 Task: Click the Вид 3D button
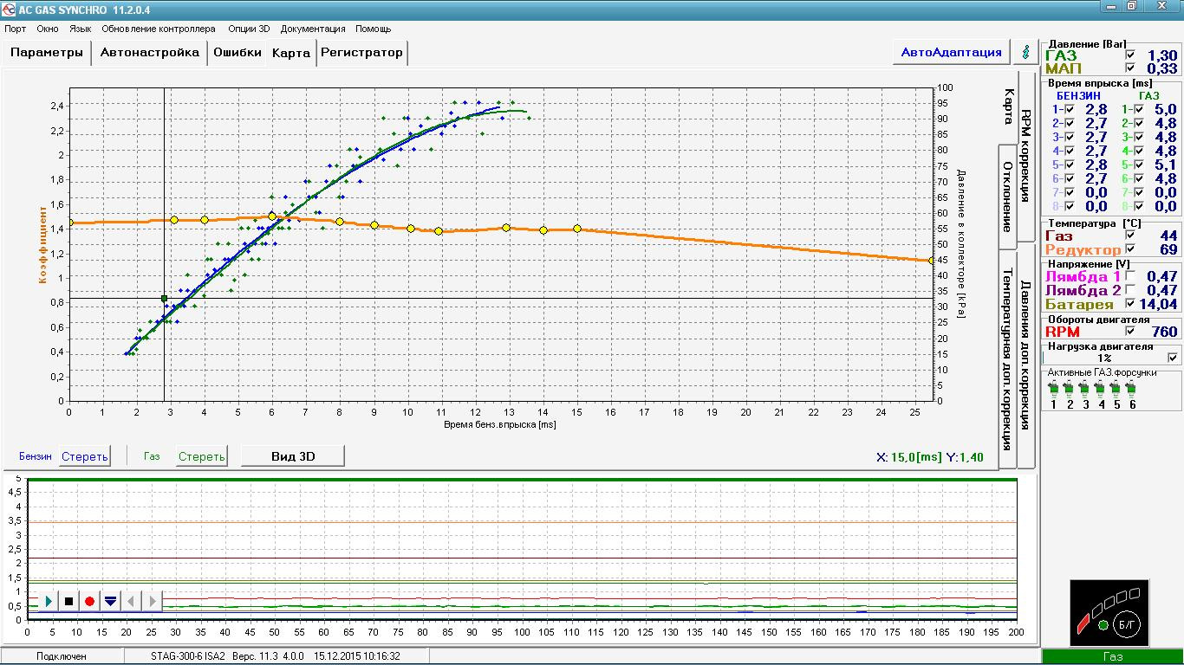(x=292, y=456)
